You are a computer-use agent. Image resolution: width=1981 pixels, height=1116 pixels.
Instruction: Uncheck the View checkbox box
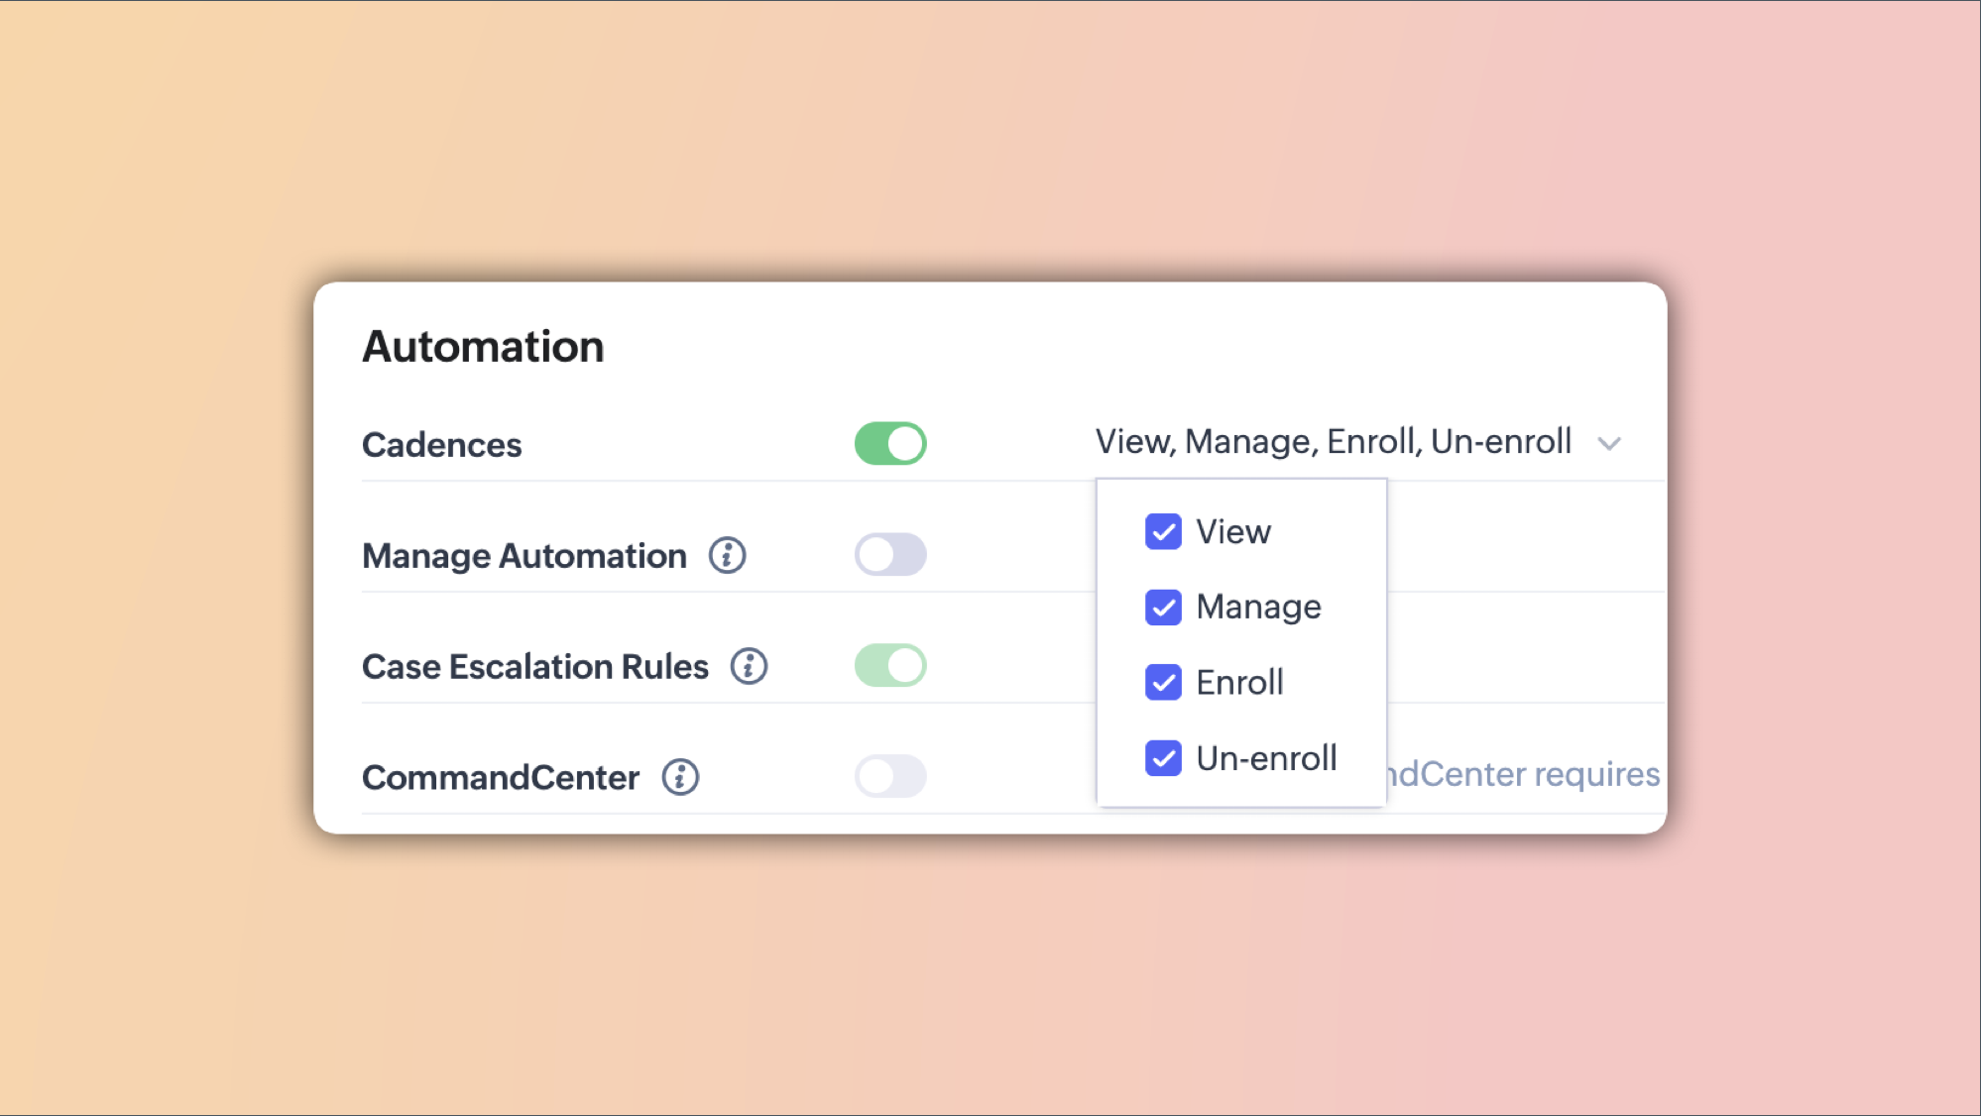tap(1163, 532)
